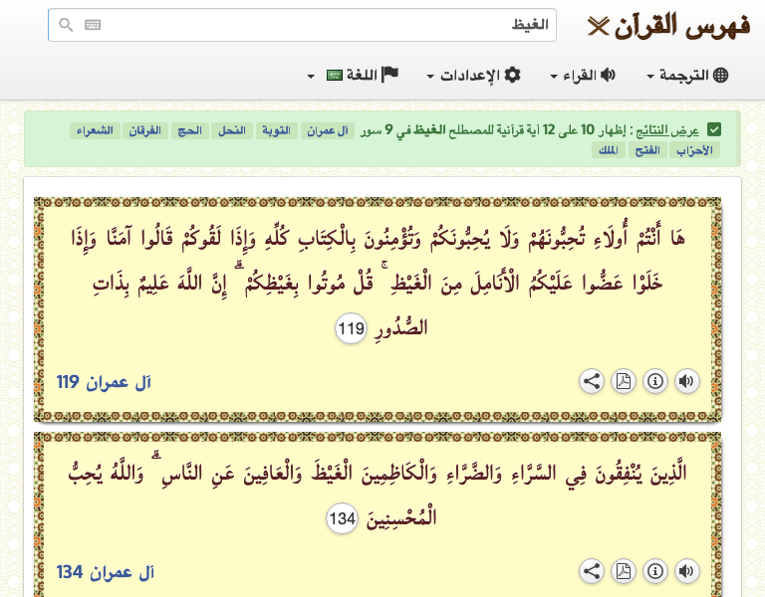Filter results by الشعراء tag
765x597 pixels.
click(x=95, y=130)
